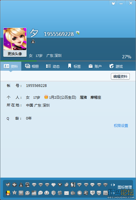This screenshot has width=136, height=200.
Task: Open the skin changer shirt icon
Action: point(113,4)
